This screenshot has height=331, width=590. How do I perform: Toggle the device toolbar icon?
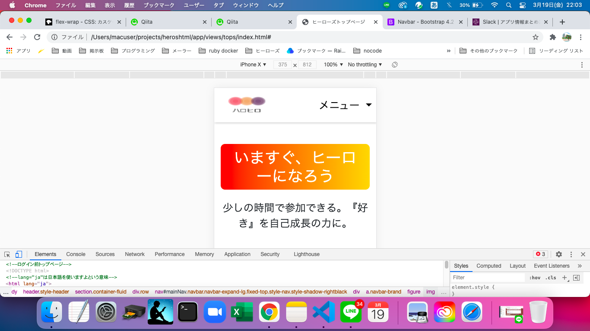pyautogui.click(x=18, y=254)
